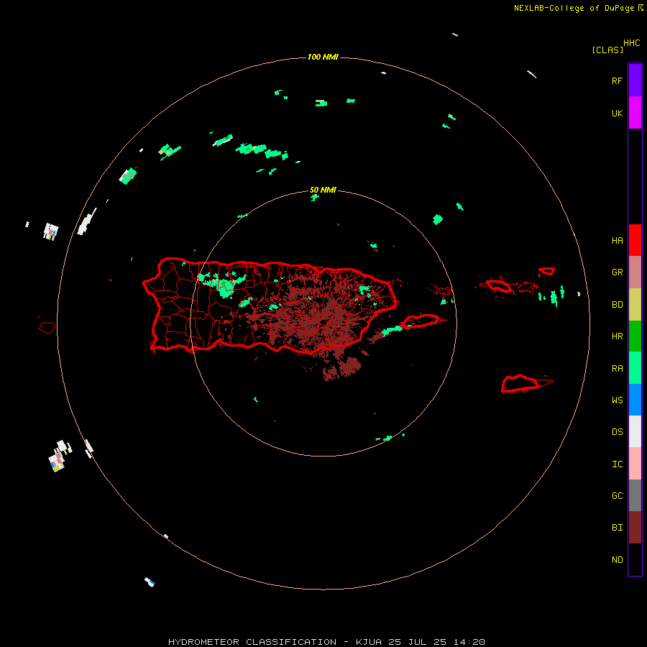Viewport: 647px width, 647px height.
Task: Click the St. Croix island outline
Action: [520, 384]
